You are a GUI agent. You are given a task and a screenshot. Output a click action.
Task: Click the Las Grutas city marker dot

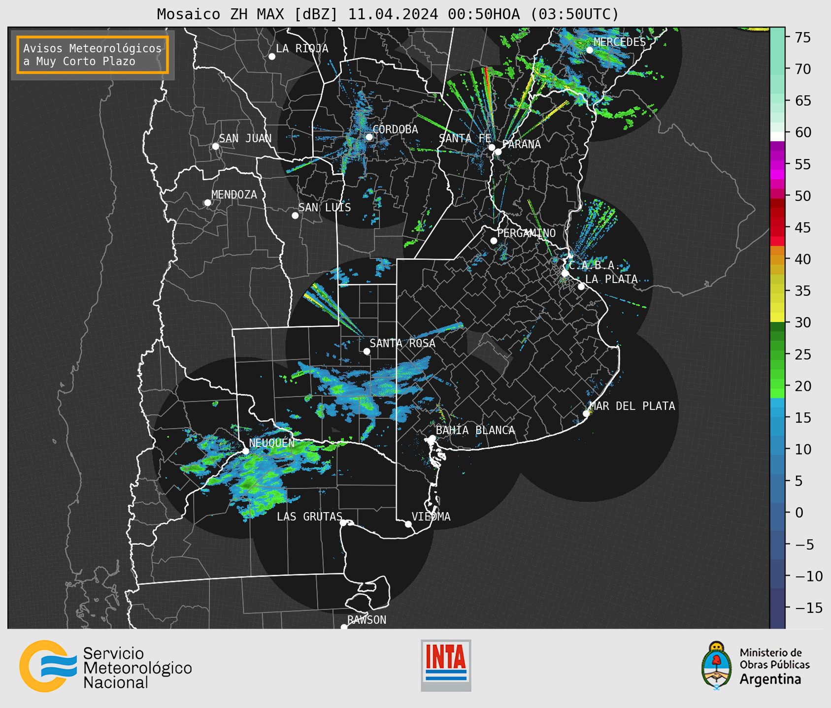343,522
